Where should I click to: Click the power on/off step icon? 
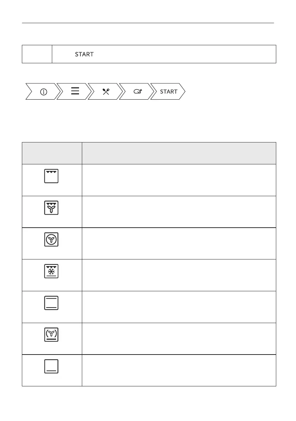(x=43, y=92)
